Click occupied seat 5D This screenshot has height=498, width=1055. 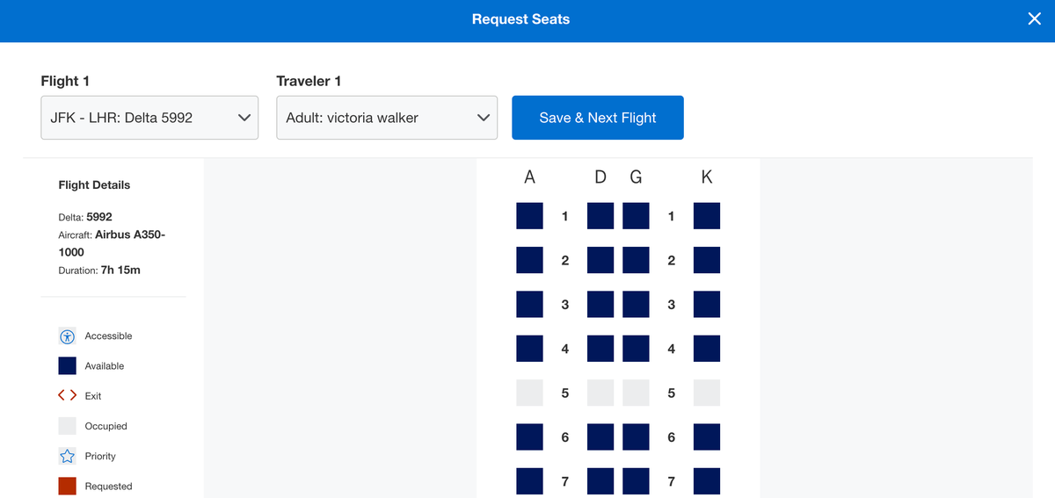pyautogui.click(x=600, y=393)
